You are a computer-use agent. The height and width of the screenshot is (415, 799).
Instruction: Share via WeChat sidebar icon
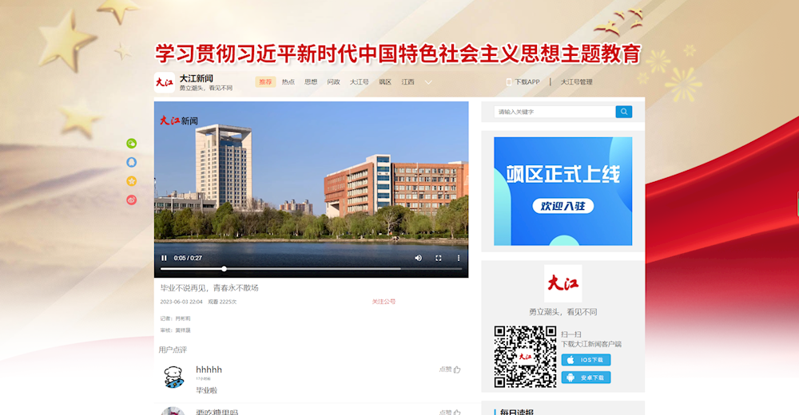[x=132, y=144]
